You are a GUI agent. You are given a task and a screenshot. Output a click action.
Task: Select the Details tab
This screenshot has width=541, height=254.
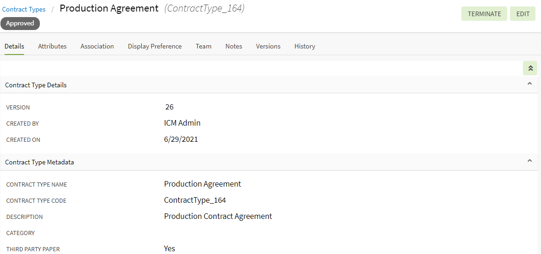point(14,46)
